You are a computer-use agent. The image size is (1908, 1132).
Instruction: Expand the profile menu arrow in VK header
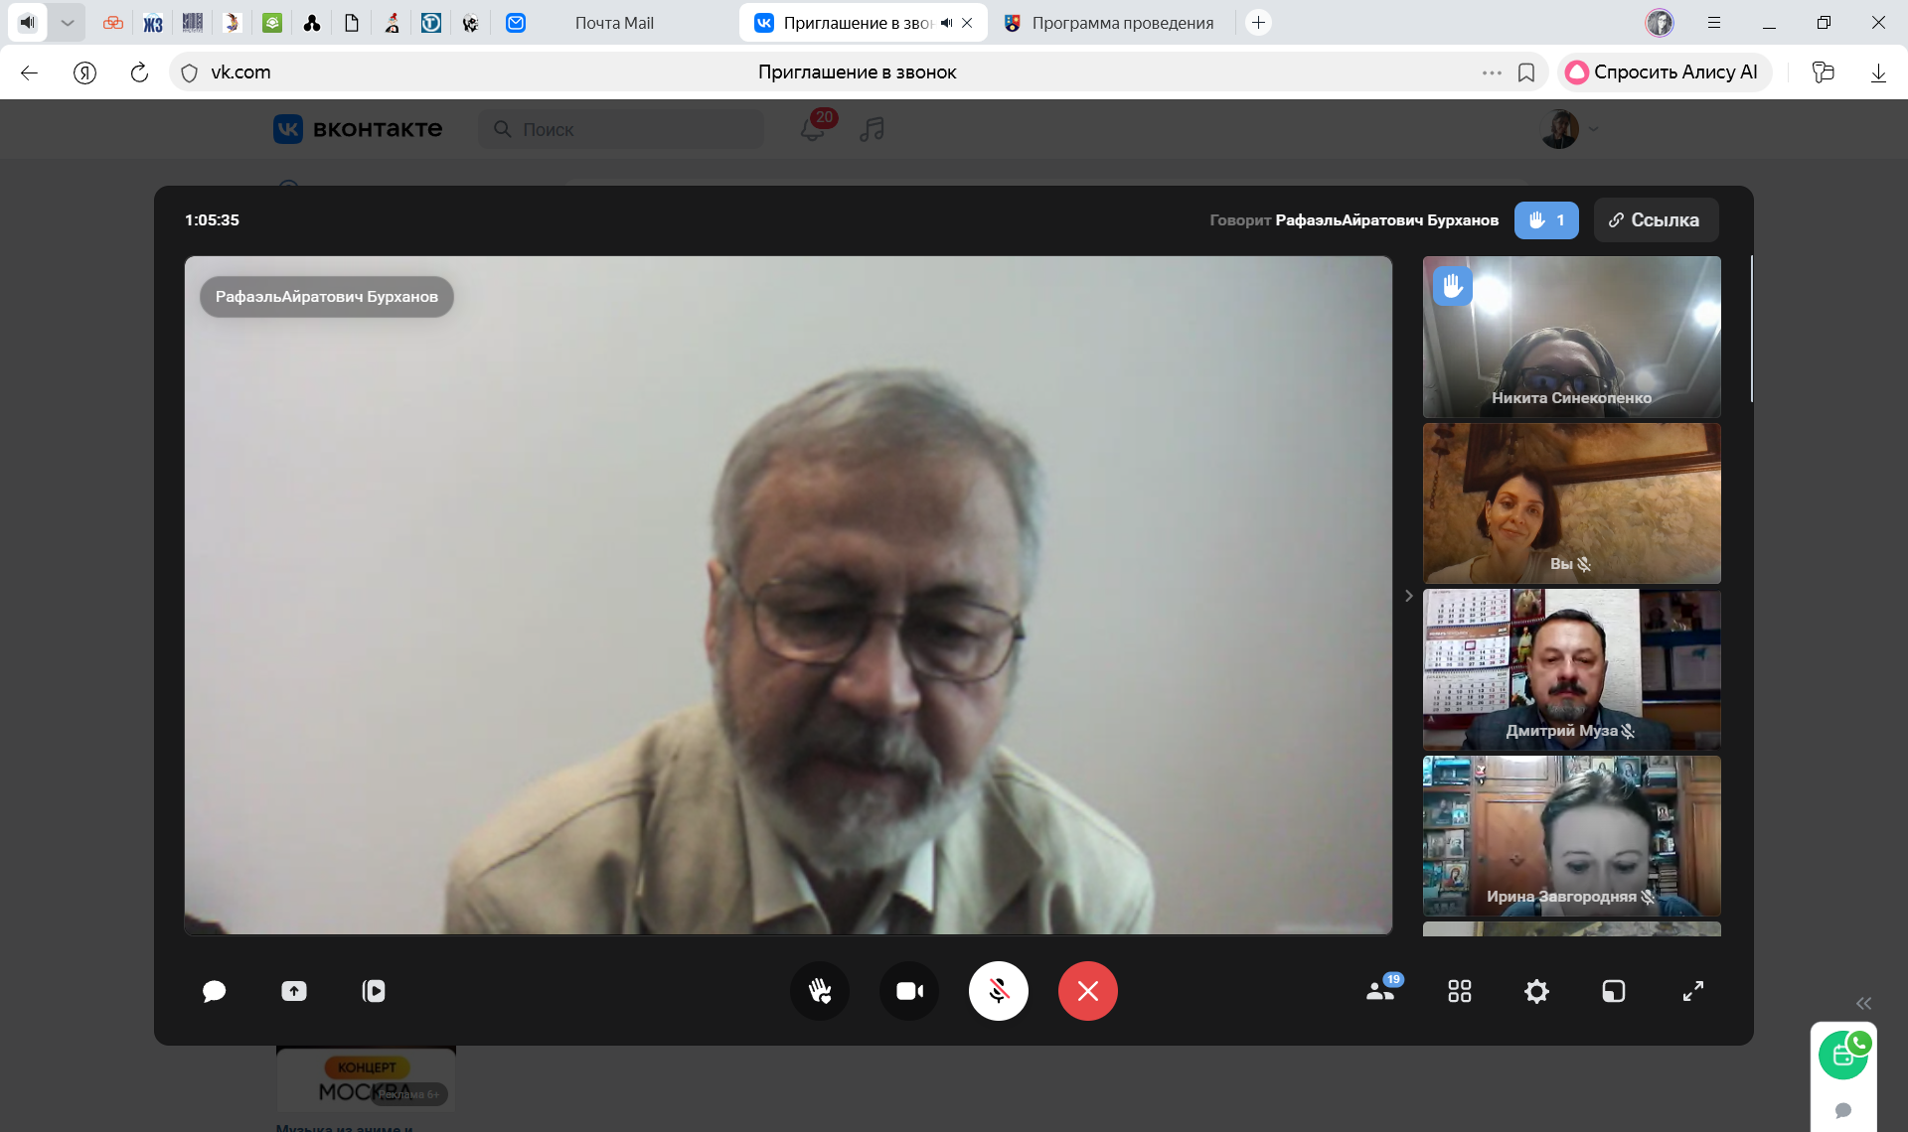tap(1594, 129)
